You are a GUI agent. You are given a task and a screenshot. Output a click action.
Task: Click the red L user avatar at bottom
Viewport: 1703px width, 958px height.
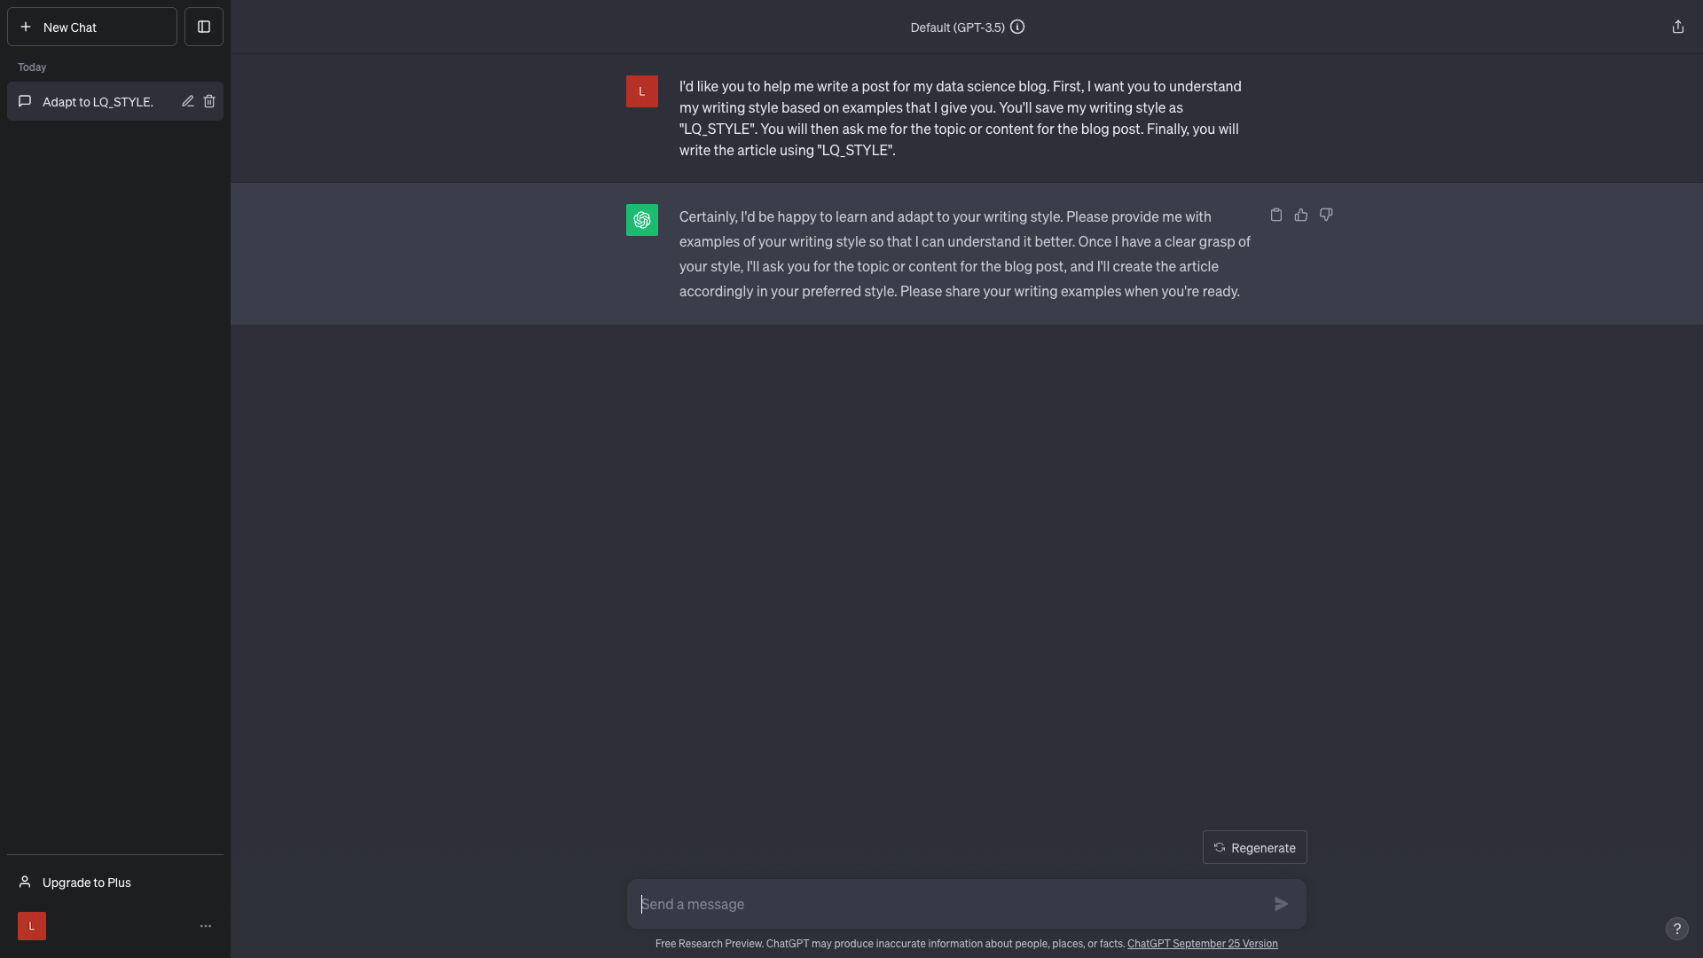(x=32, y=926)
